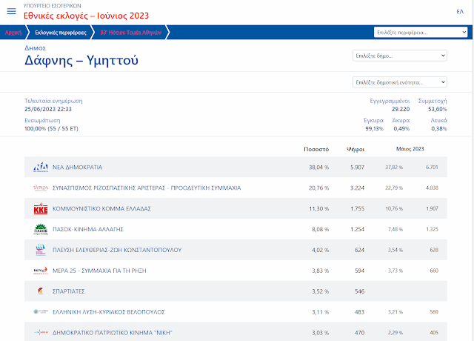Click the ΥΠΟΥΡΓΕΙΟ ΕΣΩΤΕΡΙΚΩΝ header text

point(53,6)
